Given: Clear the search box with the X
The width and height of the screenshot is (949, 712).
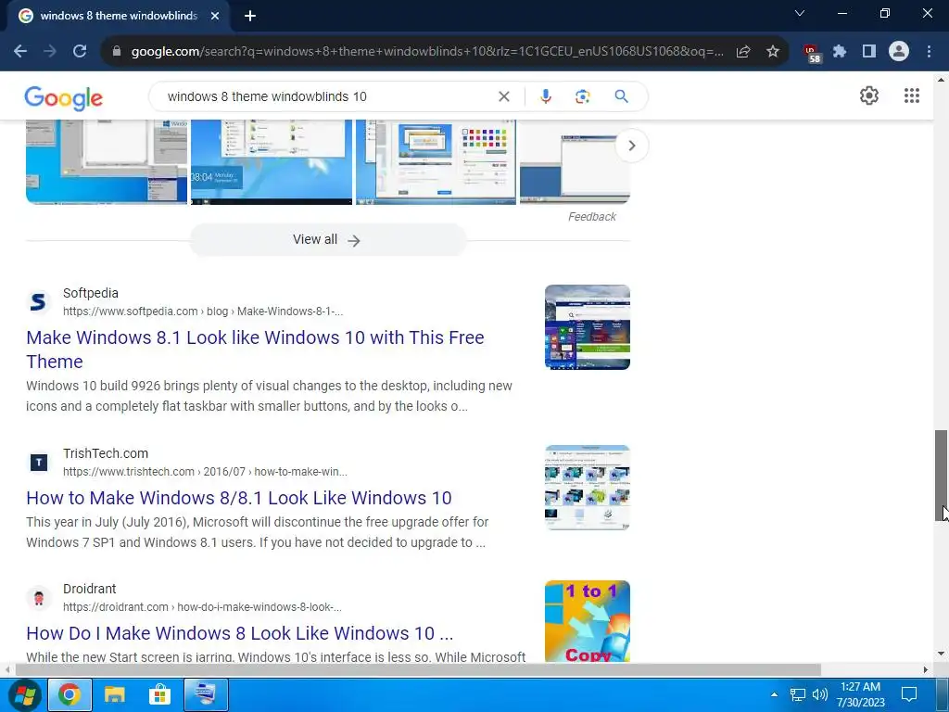Looking at the screenshot, I should pyautogui.click(x=503, y=96).
